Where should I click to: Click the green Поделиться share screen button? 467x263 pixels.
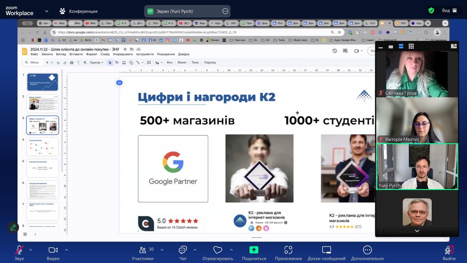click(x=254, y=253)
